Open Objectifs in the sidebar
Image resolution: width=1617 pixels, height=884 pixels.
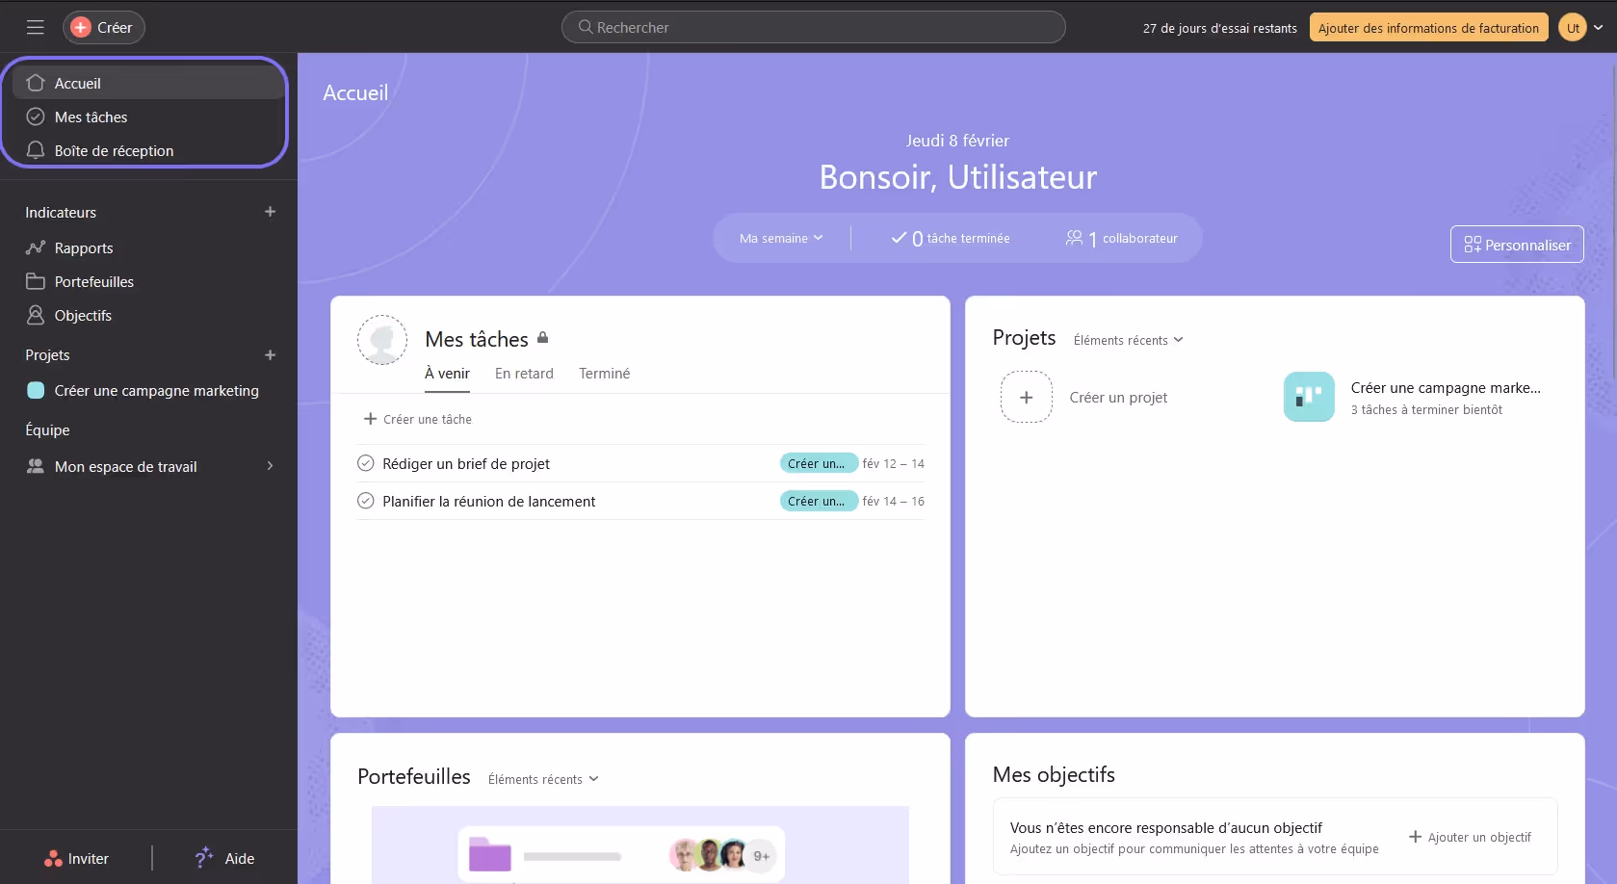(83, 315)
